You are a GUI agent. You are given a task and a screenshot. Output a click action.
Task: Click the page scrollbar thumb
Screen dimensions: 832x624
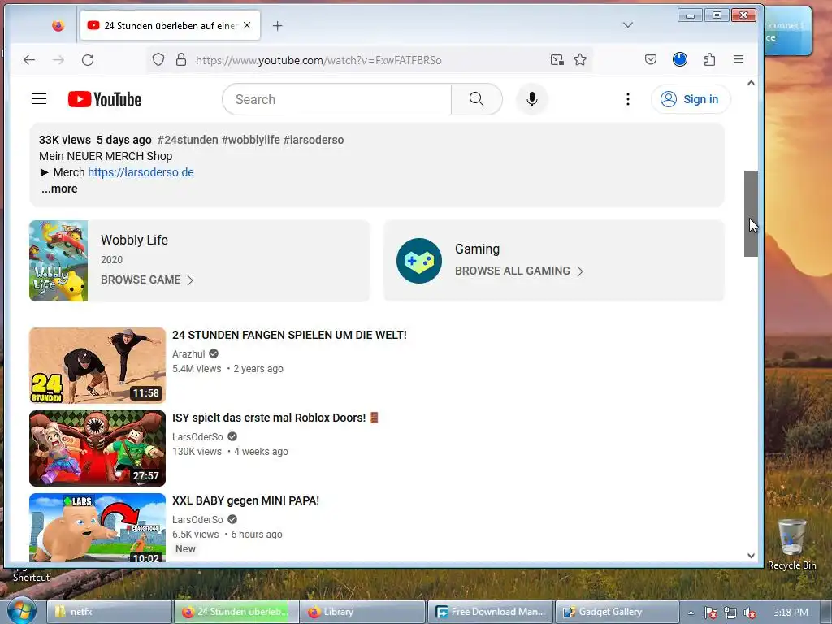click(751, 214)
